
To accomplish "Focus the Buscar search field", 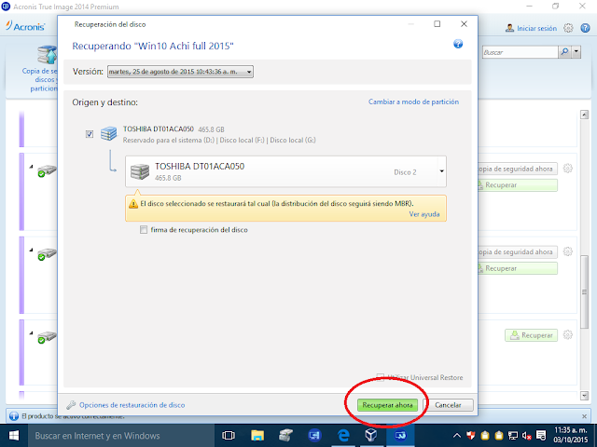I will [520, 52].
